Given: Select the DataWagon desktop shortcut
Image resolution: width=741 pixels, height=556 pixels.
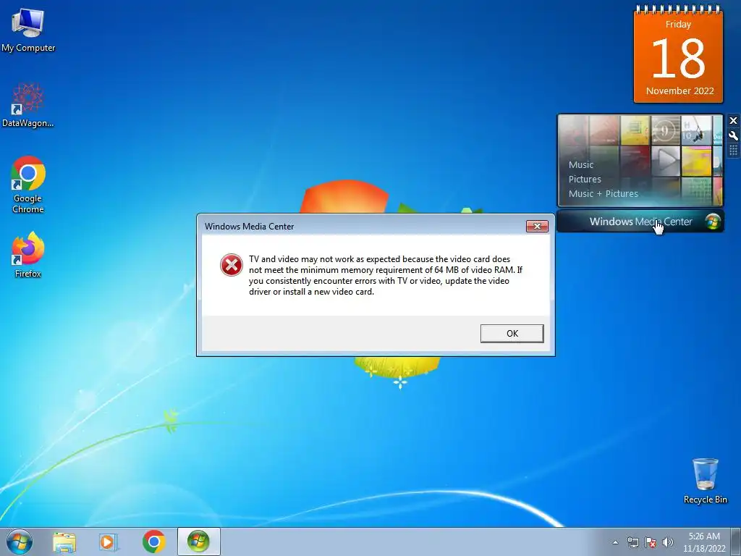Looking at the screenshot, I should click(28, 106).
